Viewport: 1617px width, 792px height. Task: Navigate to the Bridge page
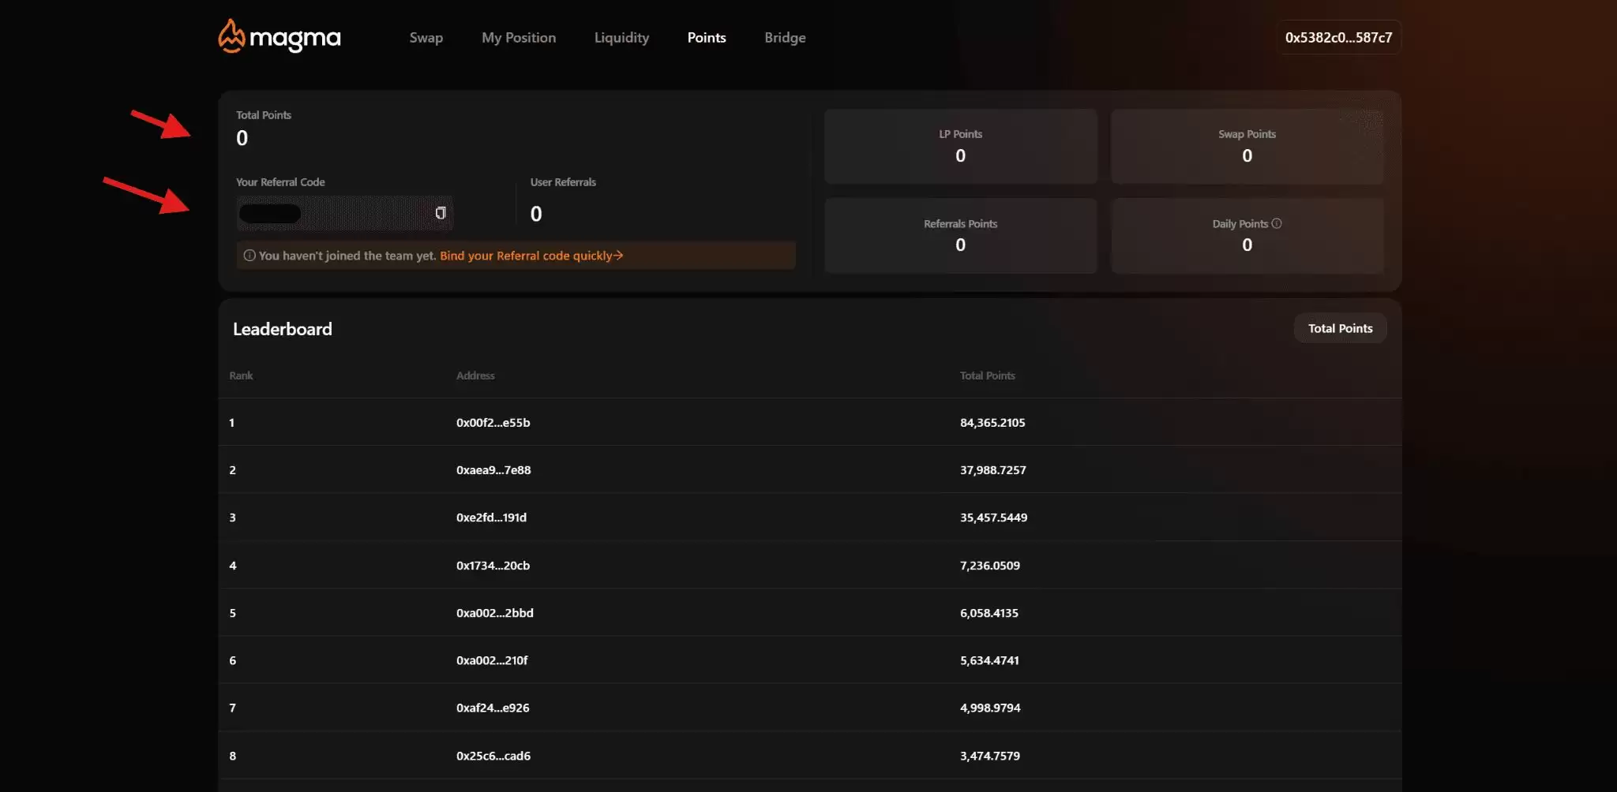(x=785, y=38)
